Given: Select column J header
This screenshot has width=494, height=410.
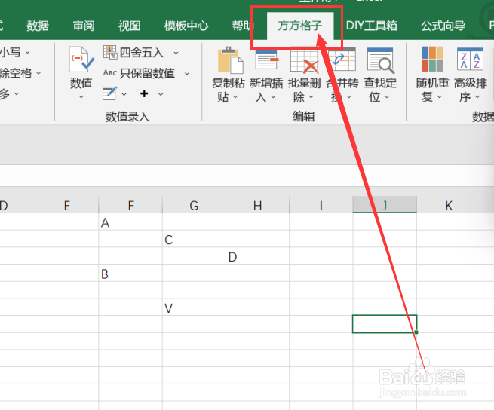Looking at the screenshot, I should coord(385,205).
